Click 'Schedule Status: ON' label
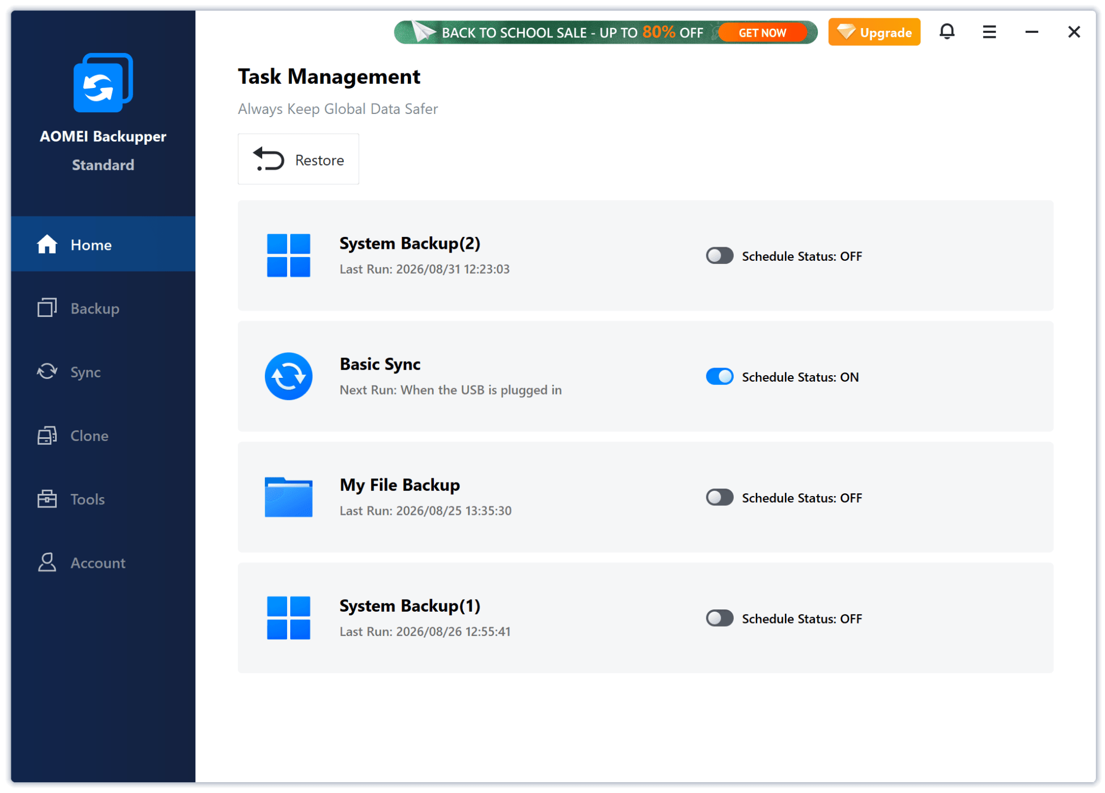The height and width of the screenshot is (793, 1105). click(x=800, y=377)
